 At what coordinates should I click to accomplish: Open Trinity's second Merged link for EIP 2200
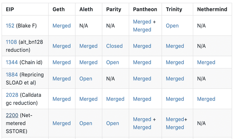coord(175,127)
